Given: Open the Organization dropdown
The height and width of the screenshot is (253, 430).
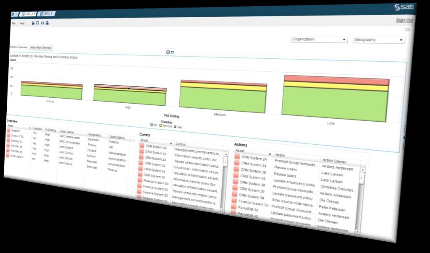Looking at the screenshot, I should coord(319,39).
